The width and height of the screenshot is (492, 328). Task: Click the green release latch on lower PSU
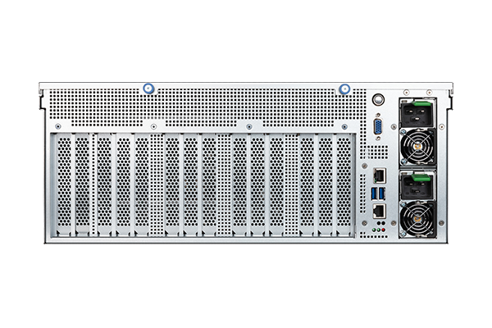pyautogui.click(x=421, y=177)
